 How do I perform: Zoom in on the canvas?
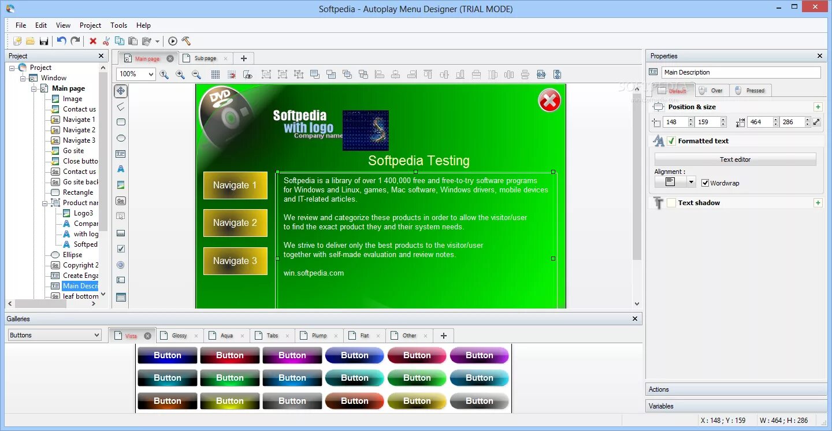[x=180, y=74]
